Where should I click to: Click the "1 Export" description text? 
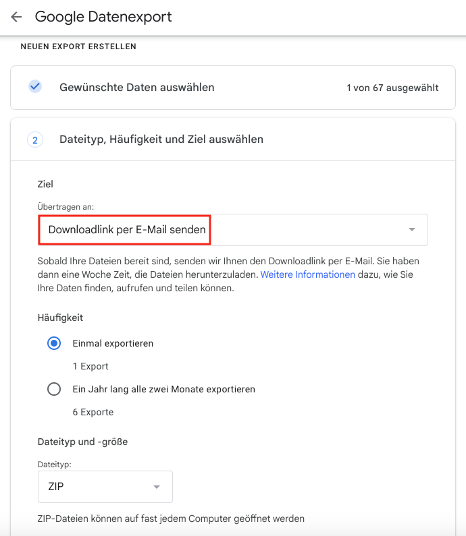90,366
